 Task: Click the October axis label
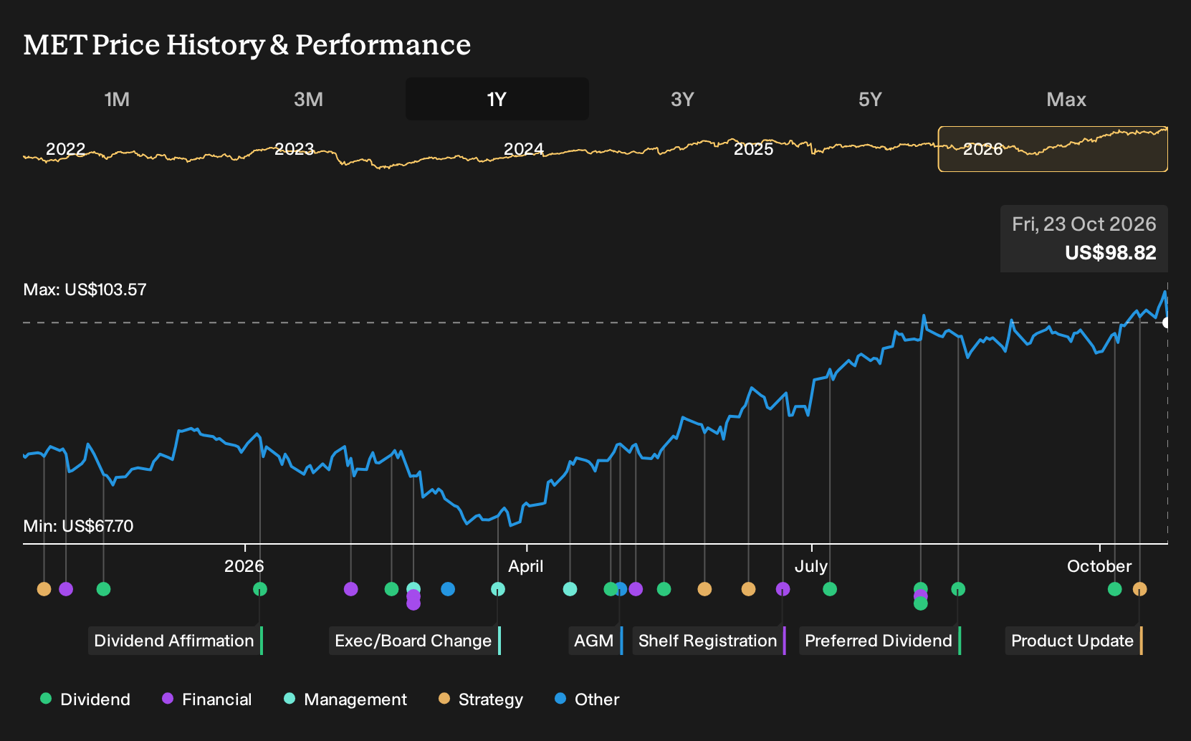1099,566
